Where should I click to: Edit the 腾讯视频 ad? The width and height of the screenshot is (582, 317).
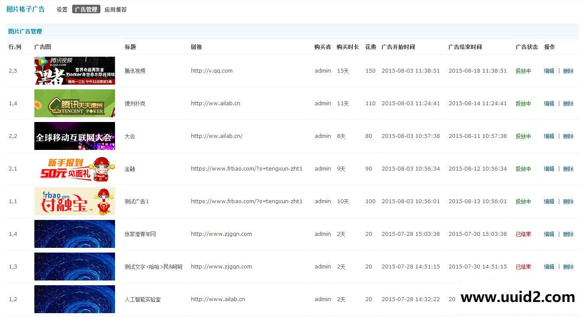pyautogui.click(x=549, y=70)
